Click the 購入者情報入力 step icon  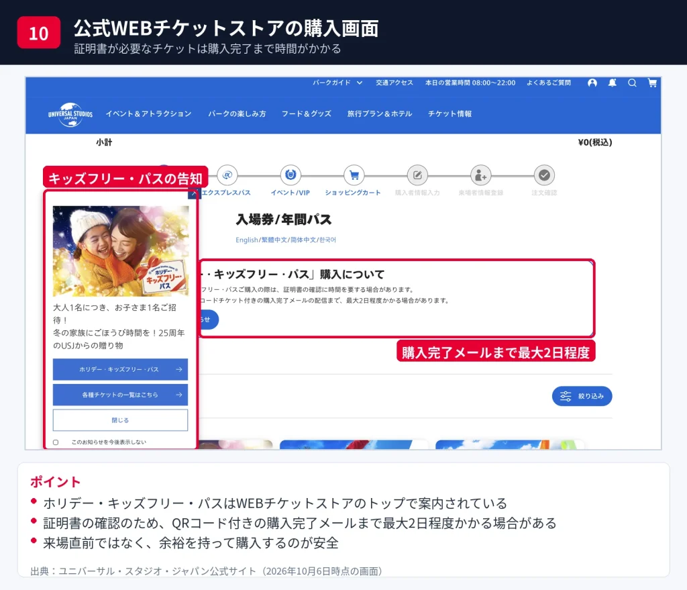pyautogui.click(x=417, y=175)
